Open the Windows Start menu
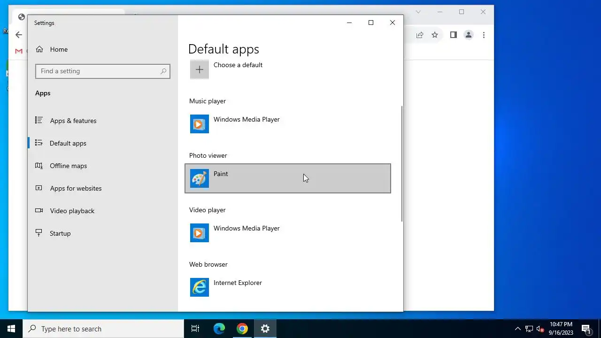The height and width of the screenshot is (338, 601). point(11,329)
